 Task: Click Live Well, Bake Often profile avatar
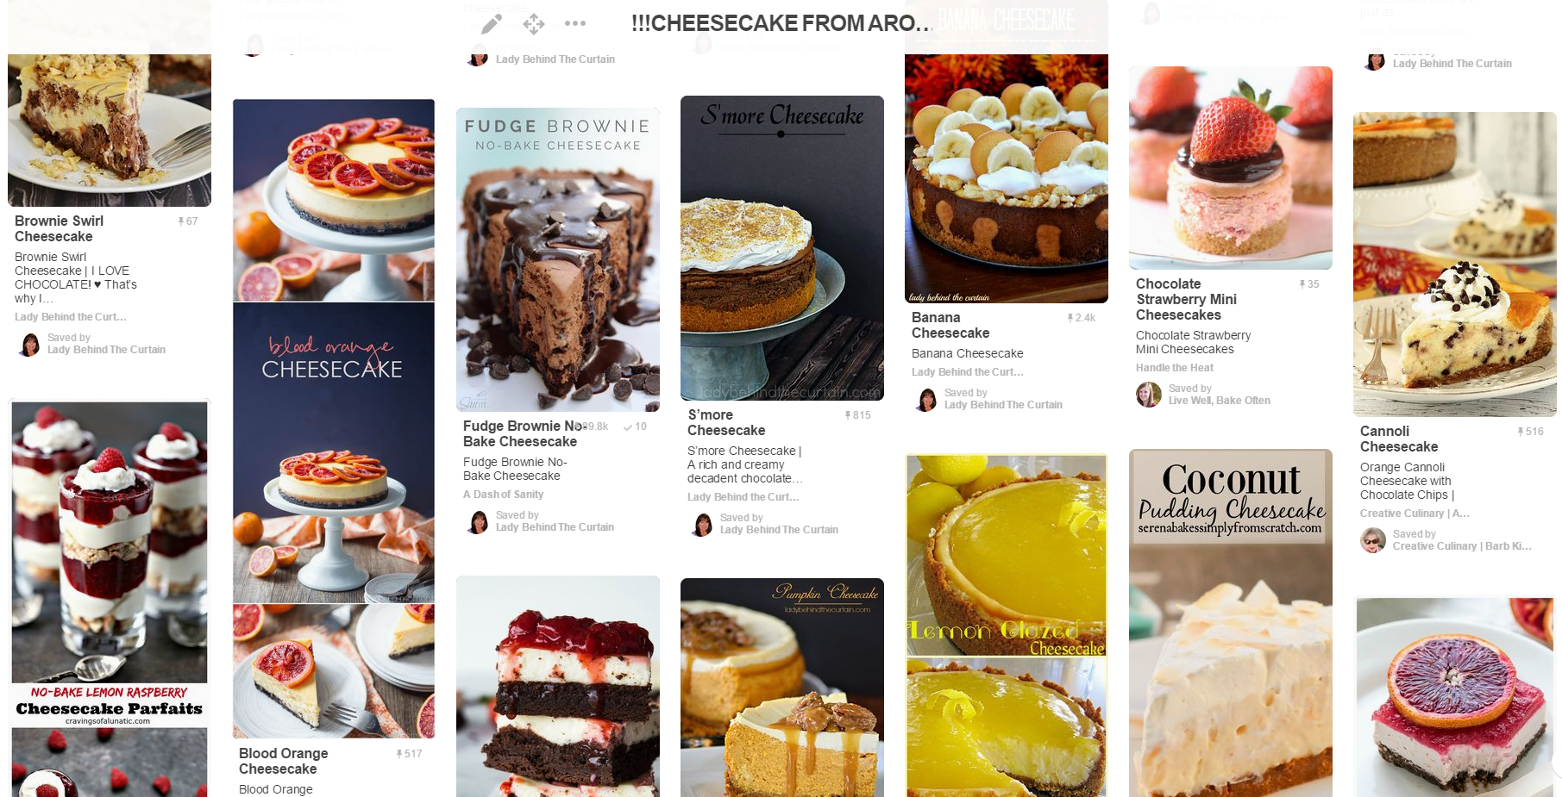(x=1149, y=395)
